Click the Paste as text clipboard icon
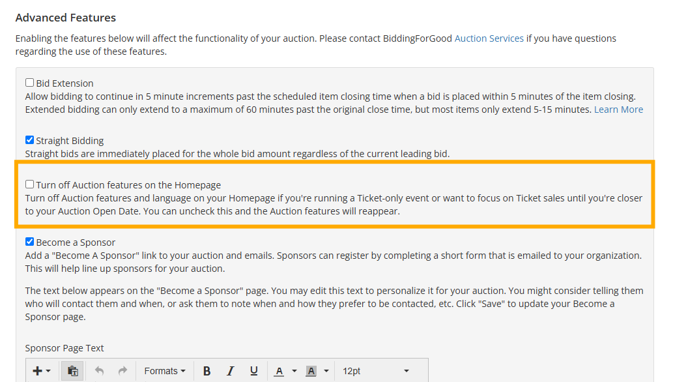The image size is (673, 382). (72, 371)
